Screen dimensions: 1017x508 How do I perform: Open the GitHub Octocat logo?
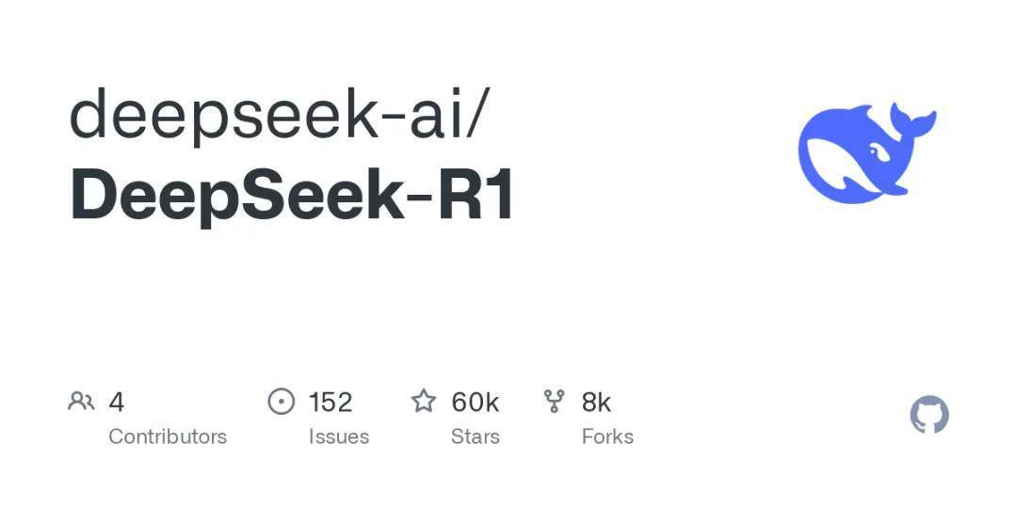tap(929, 415)
